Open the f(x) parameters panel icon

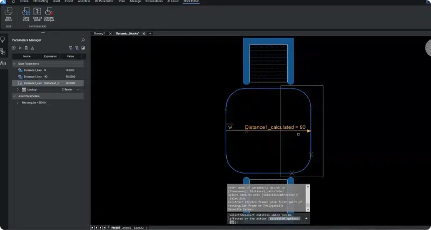pos(3,64)
